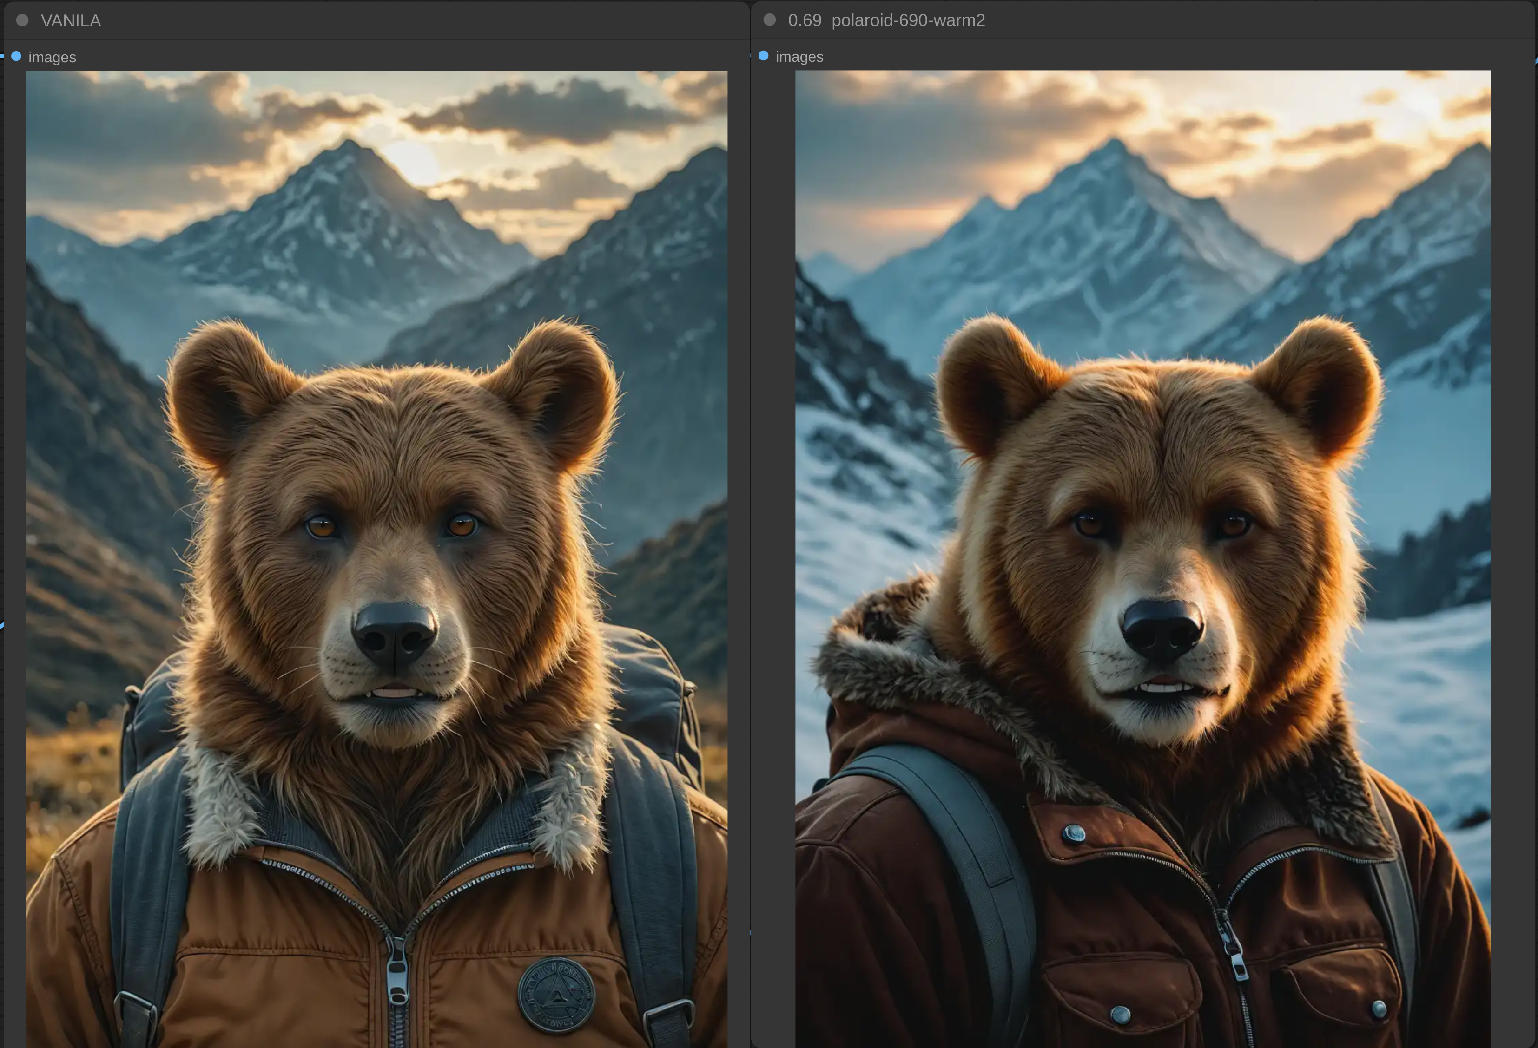Image resolution: width=1538 pixels, height=1048 pixels.
Task: Click the VANILA node's blue images input socket
Action: pyautogui.click(x=17, y=56)
